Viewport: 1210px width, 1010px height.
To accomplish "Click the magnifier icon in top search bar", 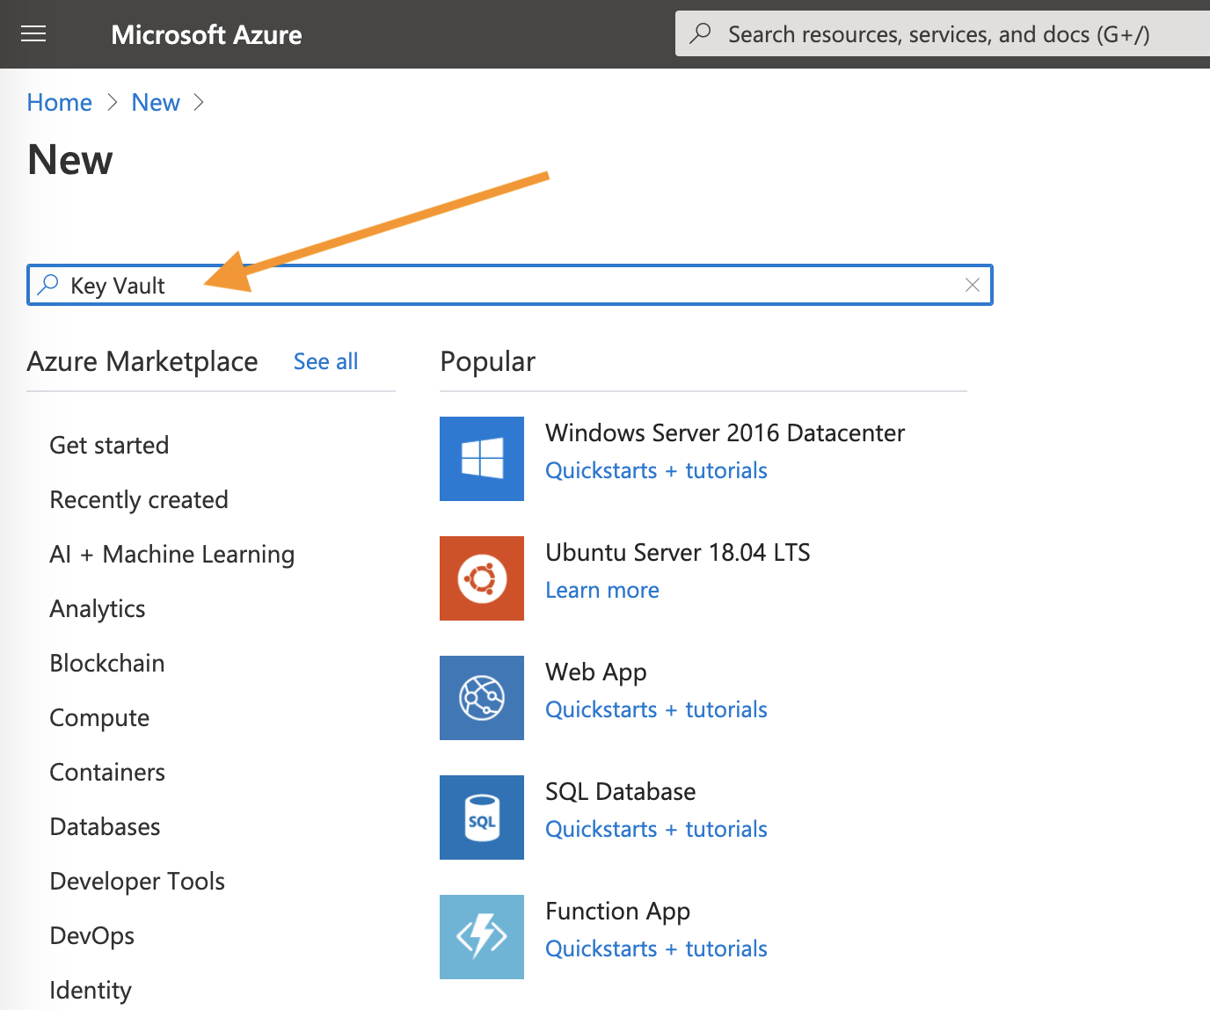I will click(701, 33).
